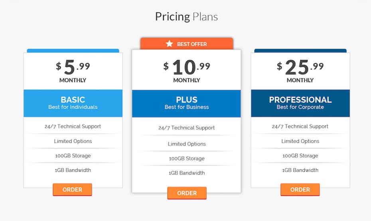Click the star icon in Best Offer banner
The height and width of the screenshot is (221, 371).
[170, 44]
